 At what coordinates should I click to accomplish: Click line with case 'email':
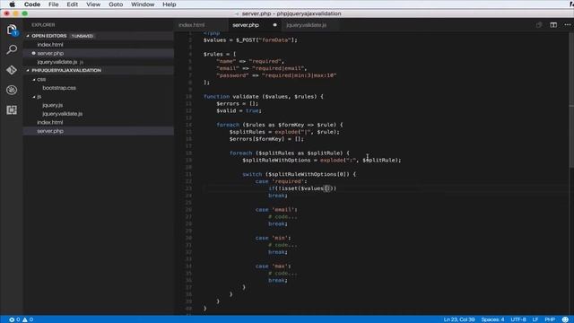276,210
